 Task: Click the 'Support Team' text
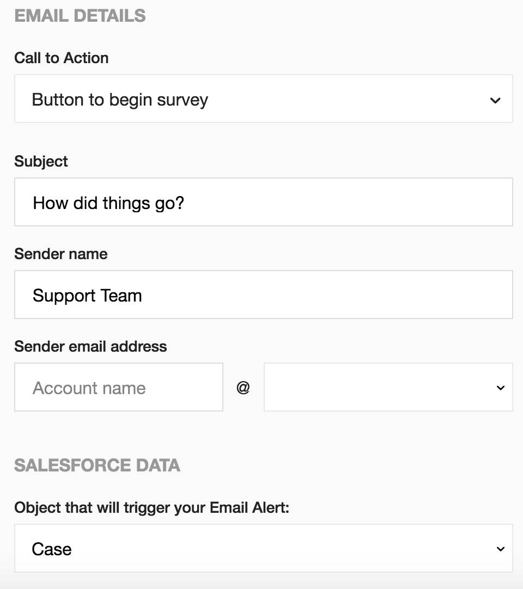pos(87,296)
